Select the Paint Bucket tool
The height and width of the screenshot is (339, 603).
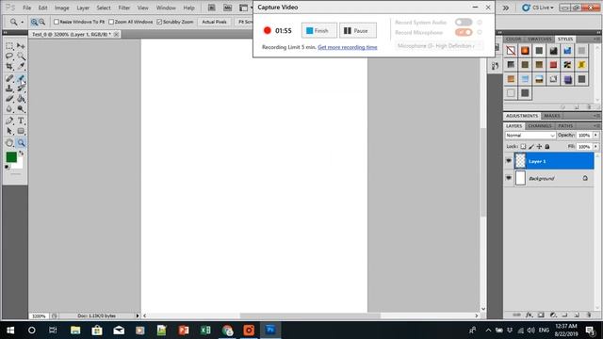coord(21,99)
